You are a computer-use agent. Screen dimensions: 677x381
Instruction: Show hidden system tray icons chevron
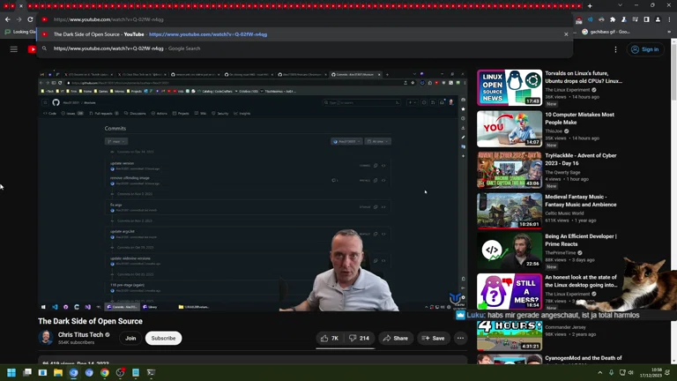pos(600,372)
